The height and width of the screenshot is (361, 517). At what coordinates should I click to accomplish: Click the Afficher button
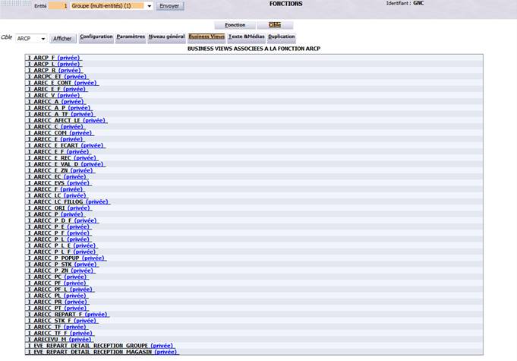(x=62, y=39)
